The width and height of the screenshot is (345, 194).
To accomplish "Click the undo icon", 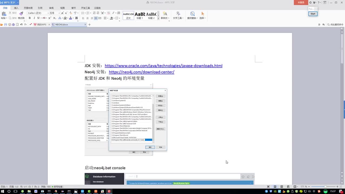I will (21, 25).
